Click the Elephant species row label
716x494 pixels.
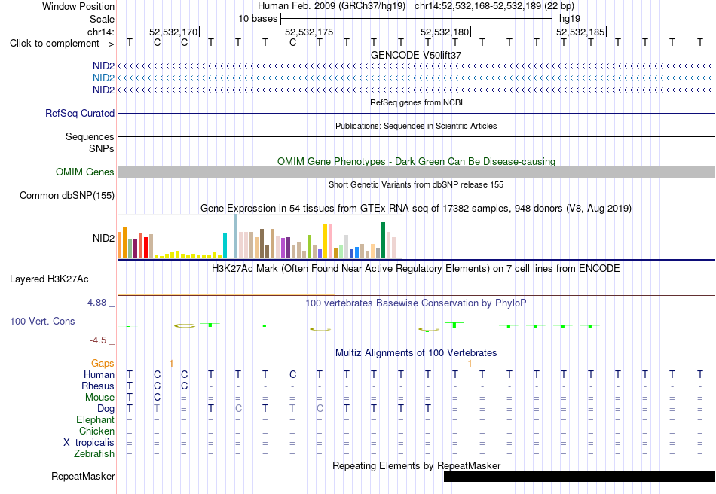pyautogui.click(x=95, y=419)
